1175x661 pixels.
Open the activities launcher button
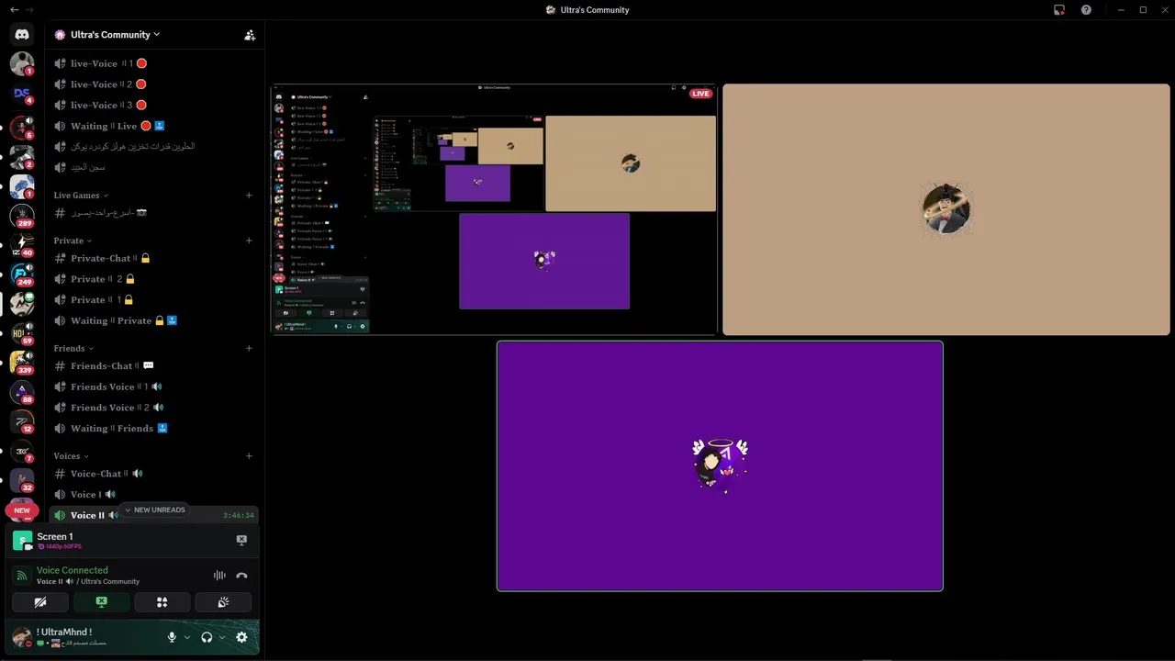pyautogui.click(x=162, y=602)
